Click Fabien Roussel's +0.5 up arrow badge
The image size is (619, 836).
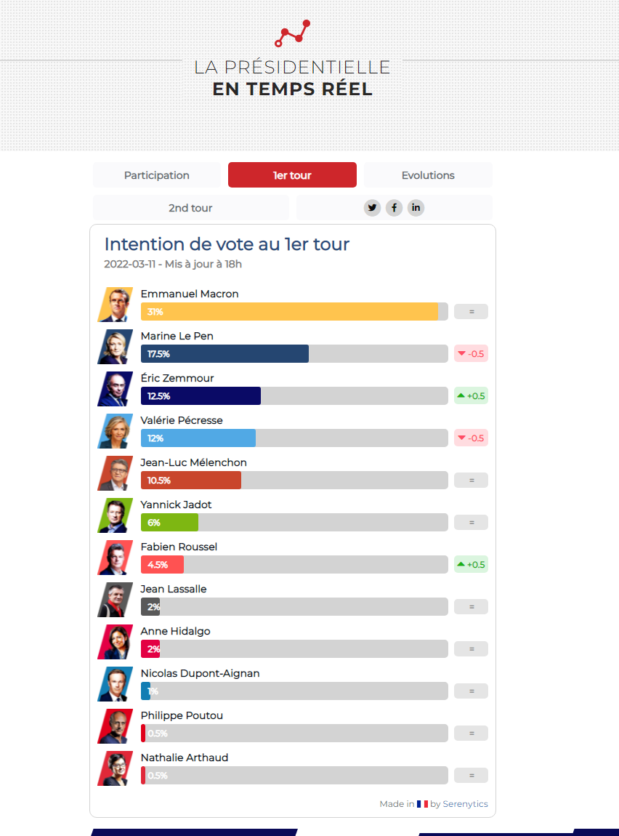coord(471,565)
